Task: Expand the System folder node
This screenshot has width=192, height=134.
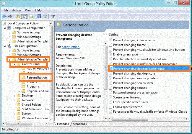Action: (x=14, y=114)
